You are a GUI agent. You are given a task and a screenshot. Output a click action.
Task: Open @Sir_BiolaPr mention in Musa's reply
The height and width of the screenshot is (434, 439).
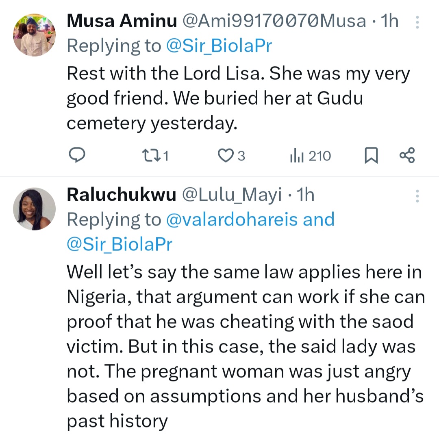(x=219, y=46)
